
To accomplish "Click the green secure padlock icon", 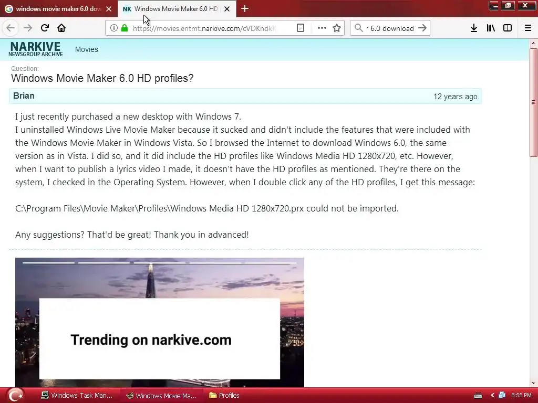I will click(x=125, y=28).
